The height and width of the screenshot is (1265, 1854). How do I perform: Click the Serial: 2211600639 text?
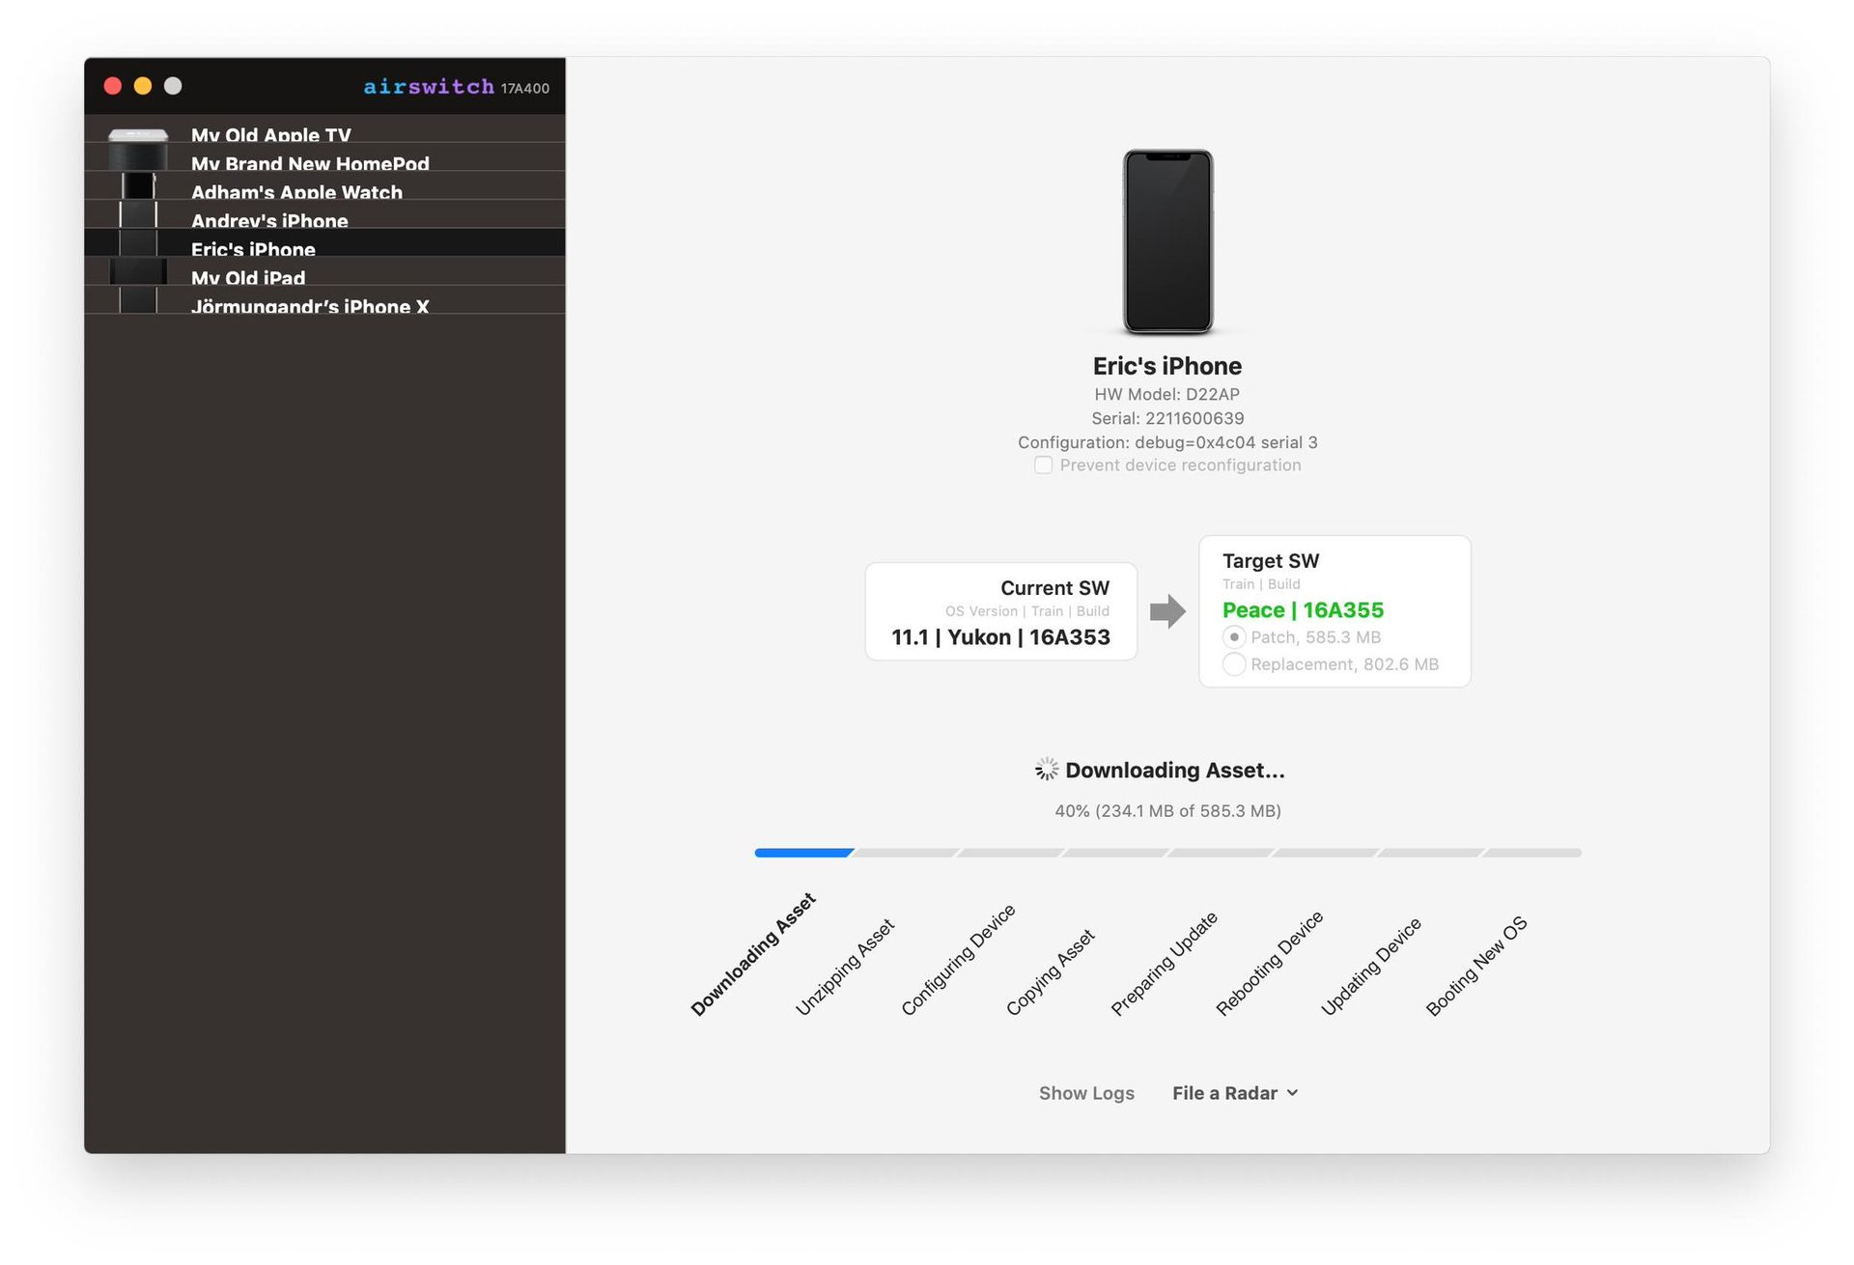tap(1167, 418)
